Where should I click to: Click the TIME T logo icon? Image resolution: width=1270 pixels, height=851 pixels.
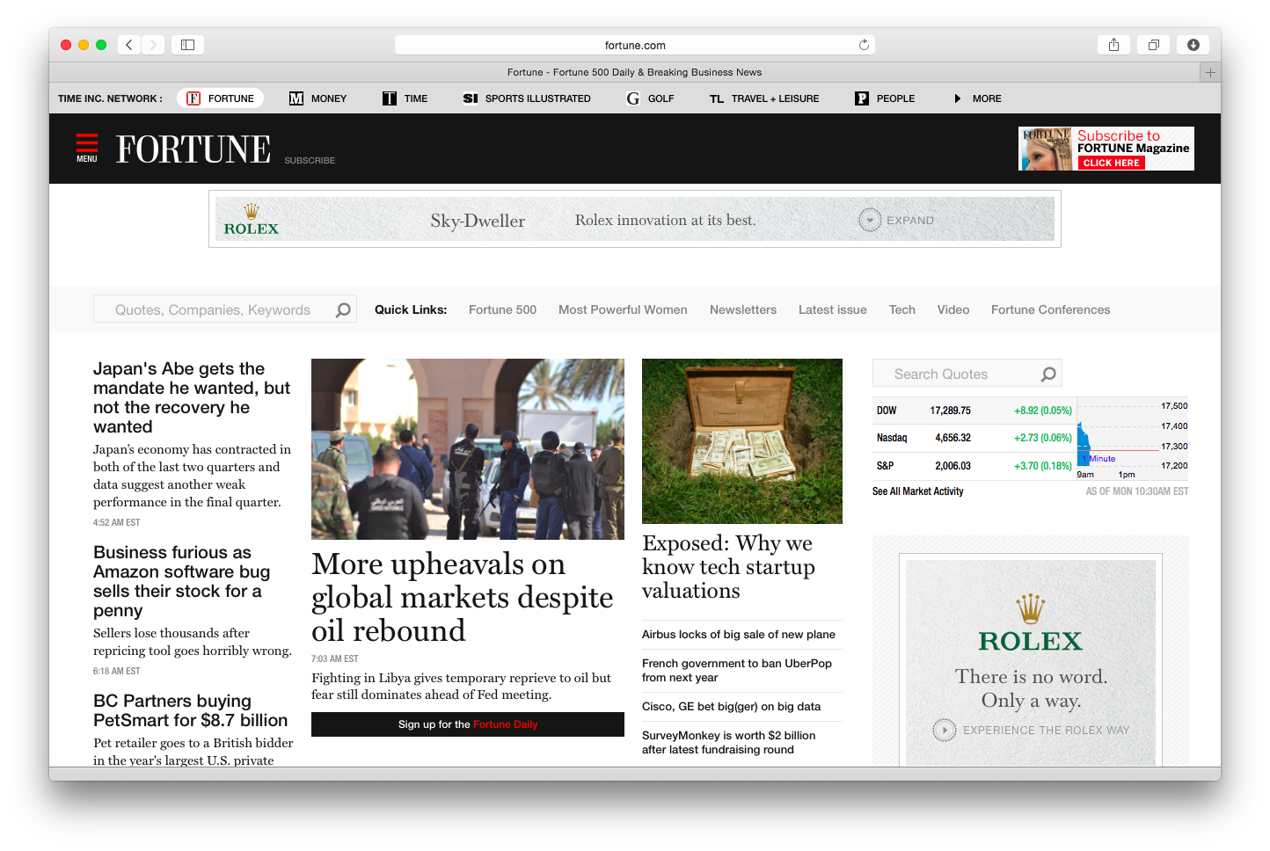point(390,98)
